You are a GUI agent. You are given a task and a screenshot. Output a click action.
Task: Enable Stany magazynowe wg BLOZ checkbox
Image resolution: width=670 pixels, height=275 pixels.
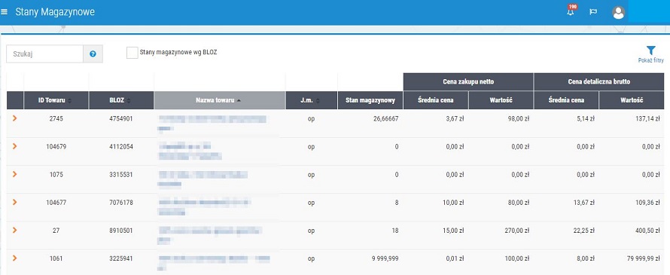[x=132, y=53]
